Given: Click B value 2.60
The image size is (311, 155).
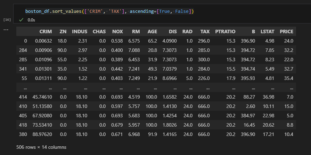Looking at the screenshot, I should 251,107.
